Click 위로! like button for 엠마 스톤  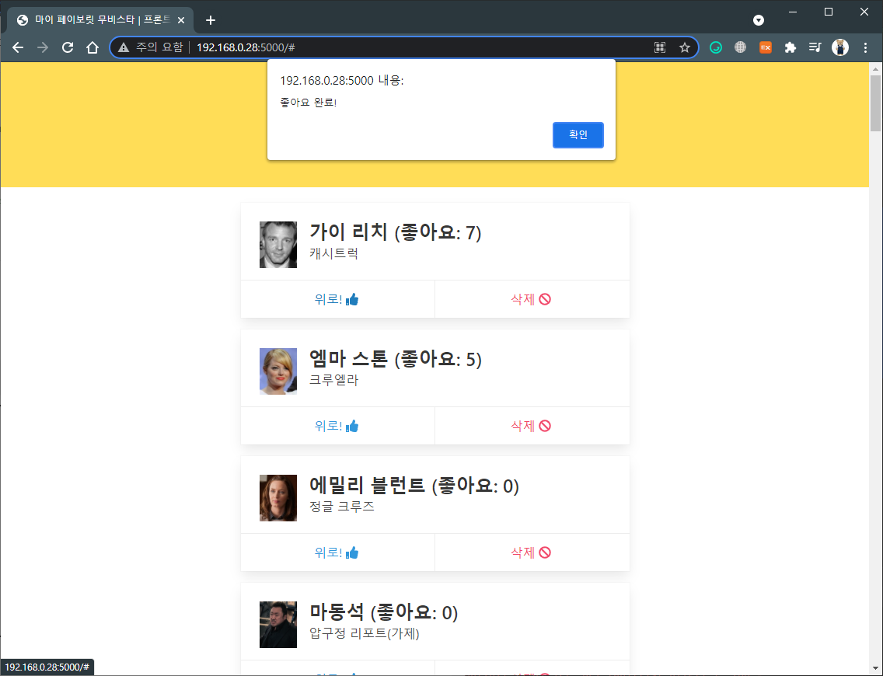(x=337, y=426)
